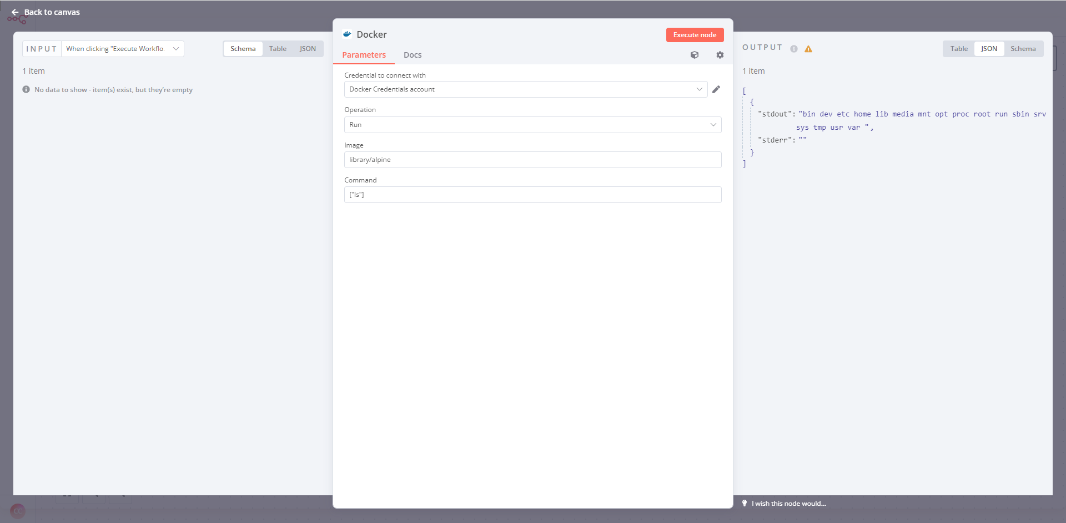The width and height of the screenshot is (1066, 523).
Task: Click the output warning triangle icon
Action: tap(808, 49)
